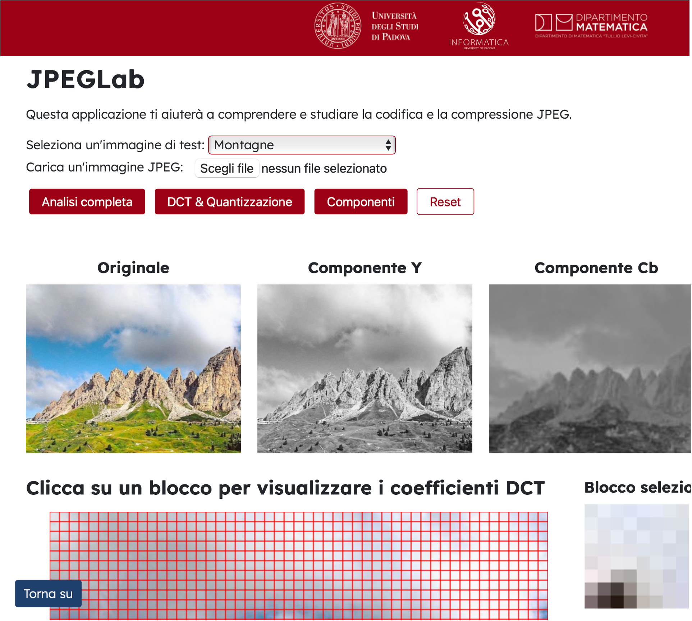
Task: Click the Dipartimento Matematica logo
Action: (x=591, y=26)
